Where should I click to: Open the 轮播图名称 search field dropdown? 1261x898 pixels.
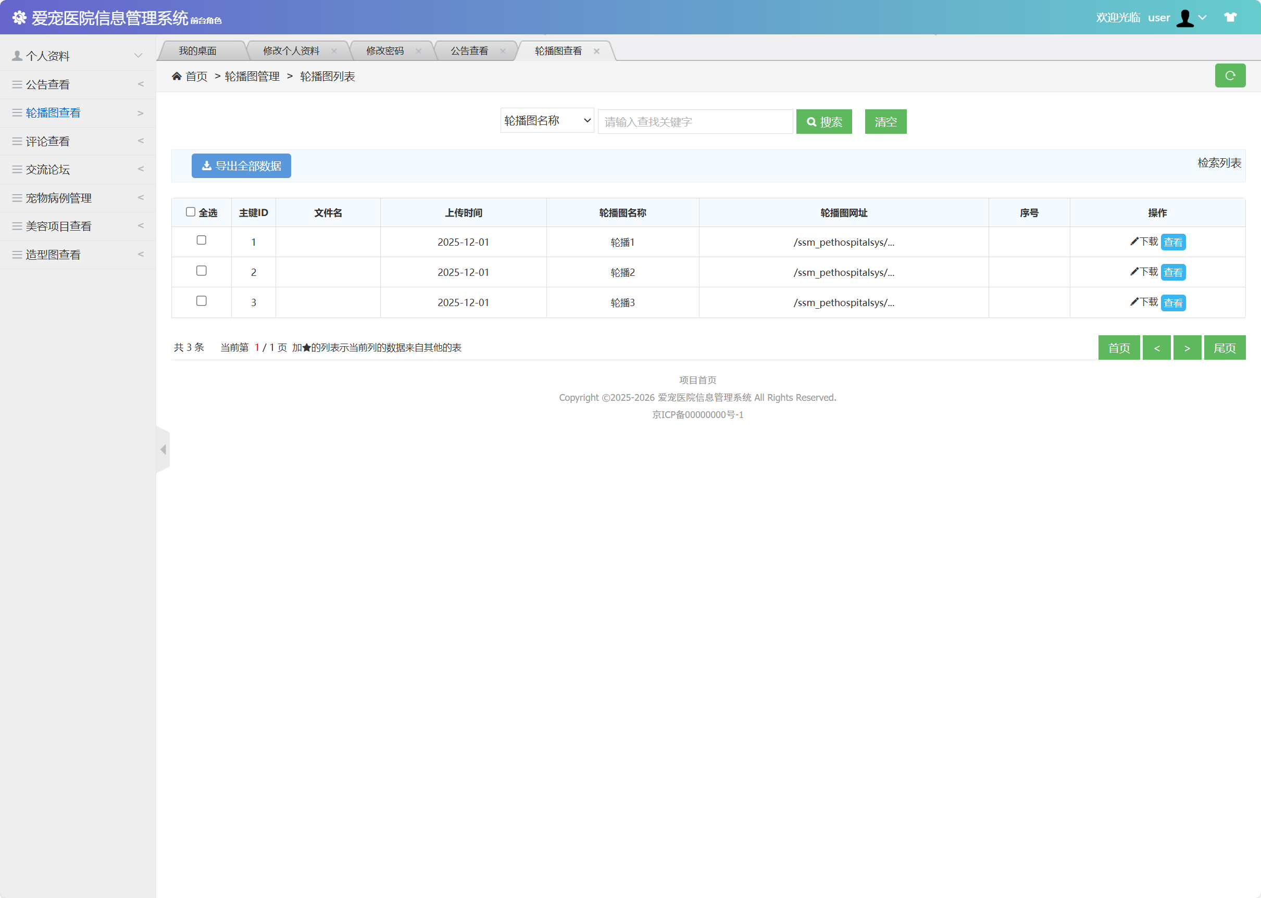tap(547, 121)
